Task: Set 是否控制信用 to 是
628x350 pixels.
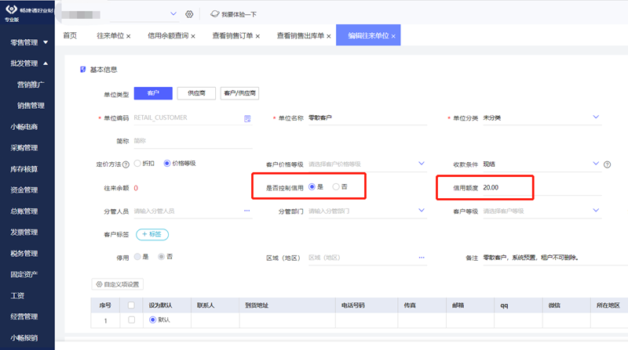Action: tap(312, 186)
